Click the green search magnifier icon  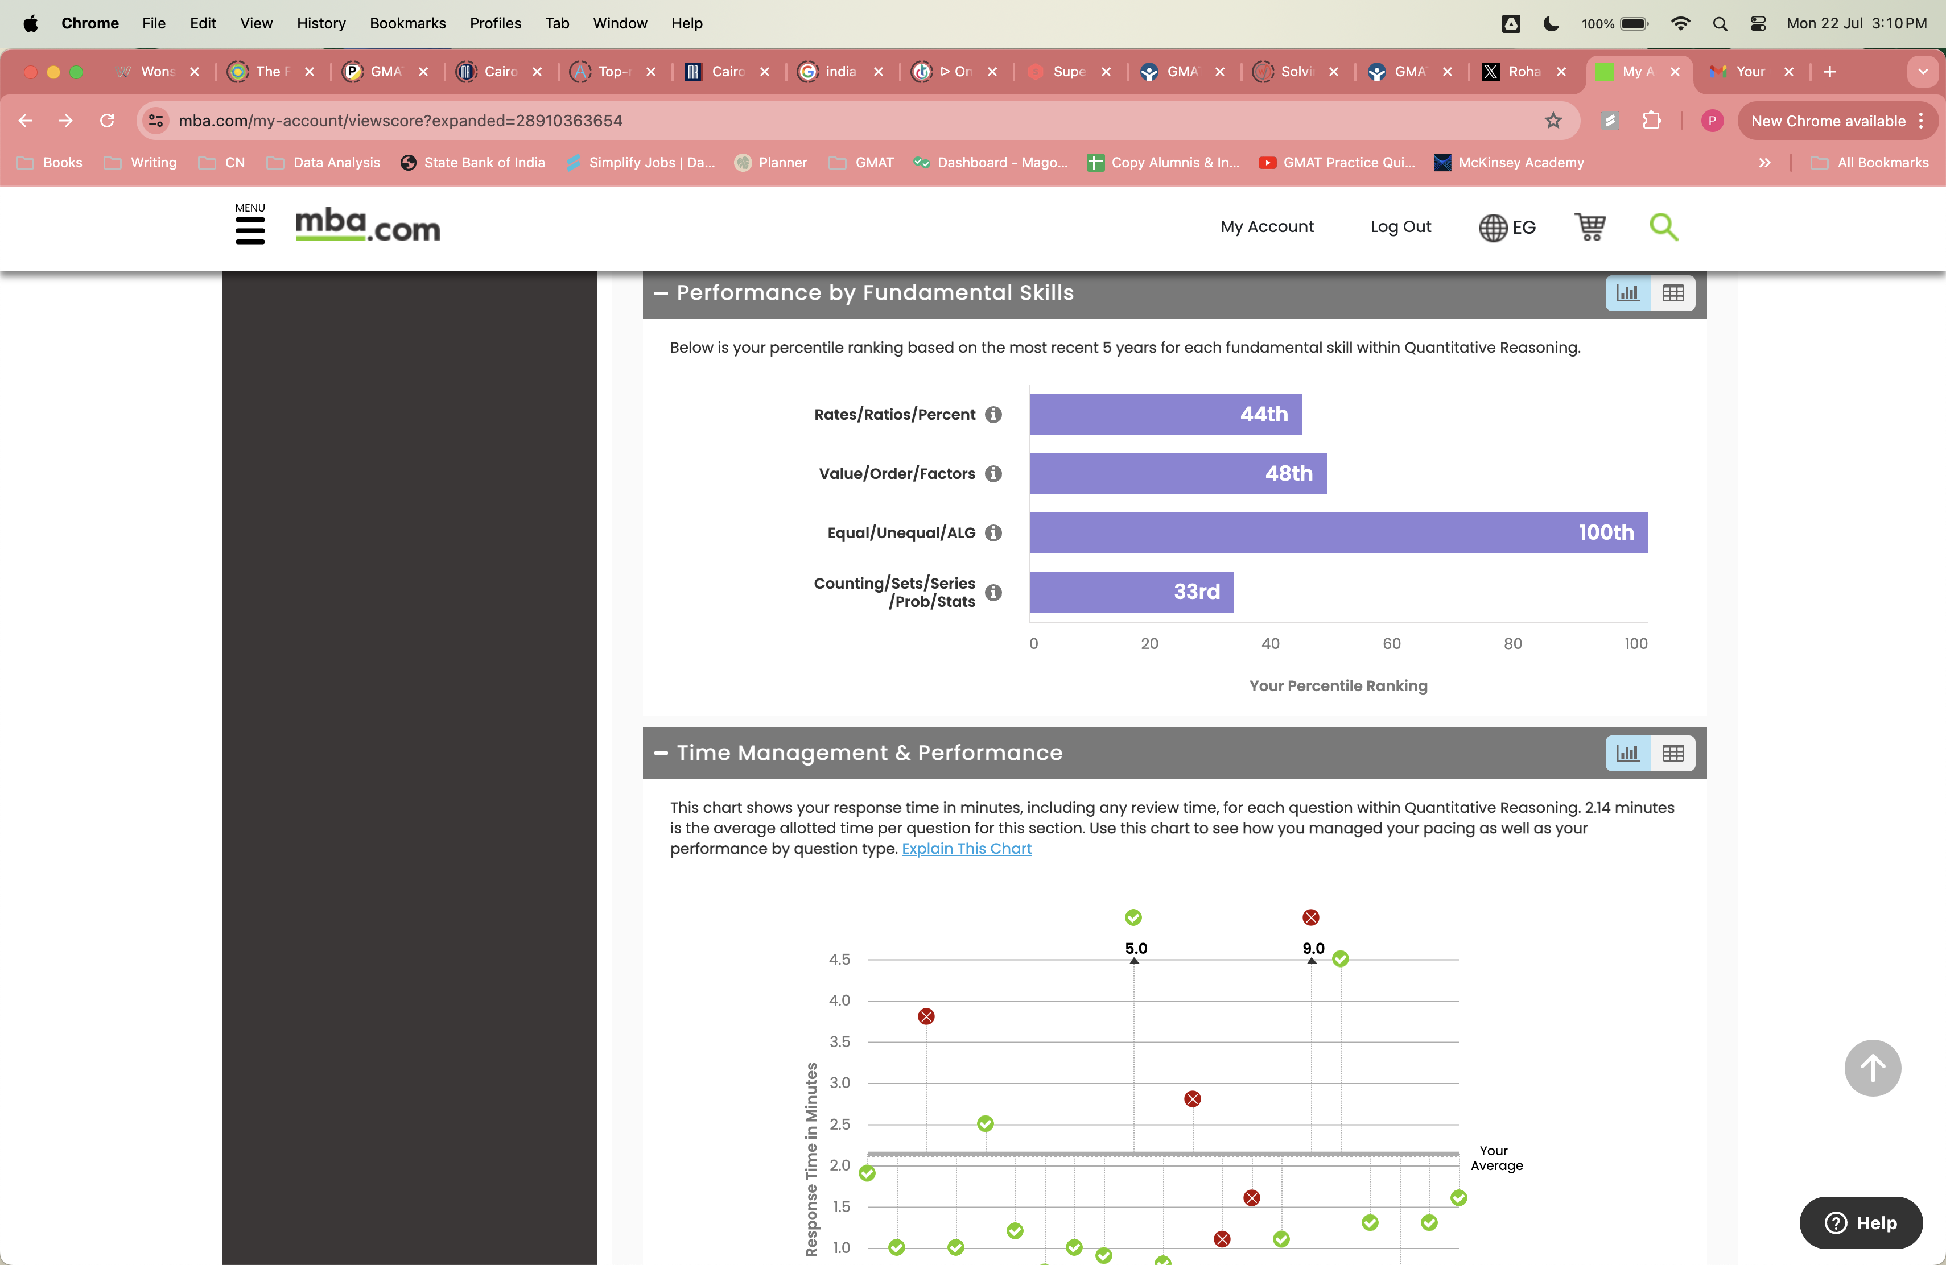tap(1662, 226)
